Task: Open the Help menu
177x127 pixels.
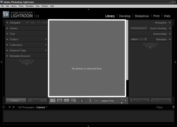Action: pyautogui.click(x=52, y=6)
